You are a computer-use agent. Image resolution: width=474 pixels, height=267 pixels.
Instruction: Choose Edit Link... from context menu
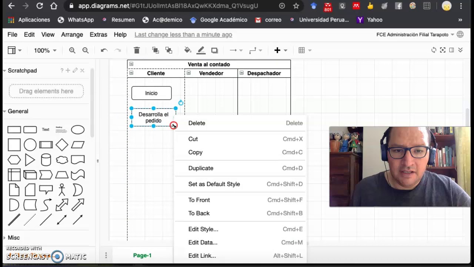[x=240, y=256]
